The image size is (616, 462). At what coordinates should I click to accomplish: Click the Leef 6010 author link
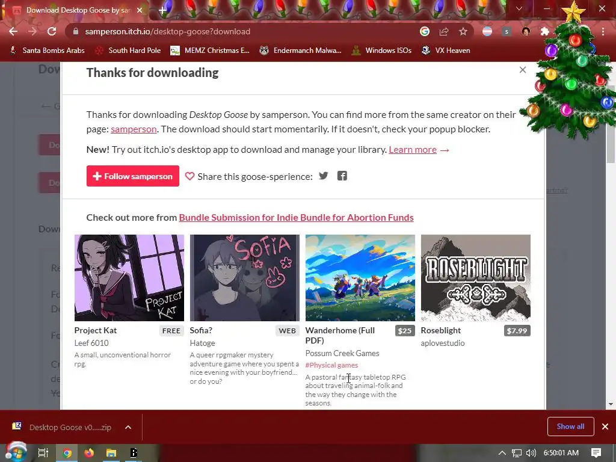pyautogui.click(x=91, y=343)
